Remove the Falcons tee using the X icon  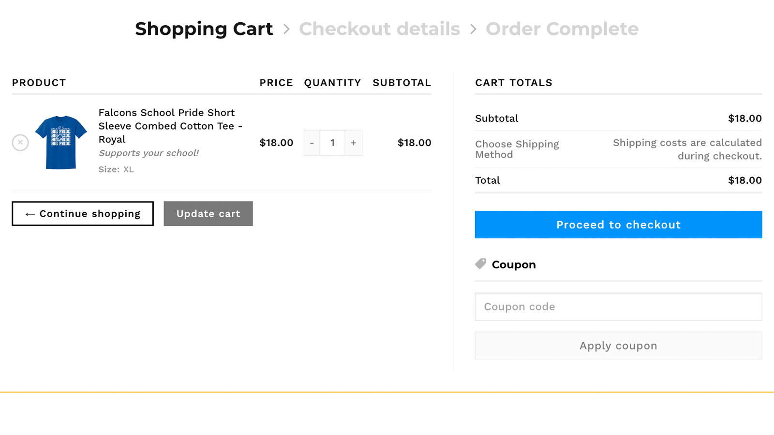(x=20, y=143)
